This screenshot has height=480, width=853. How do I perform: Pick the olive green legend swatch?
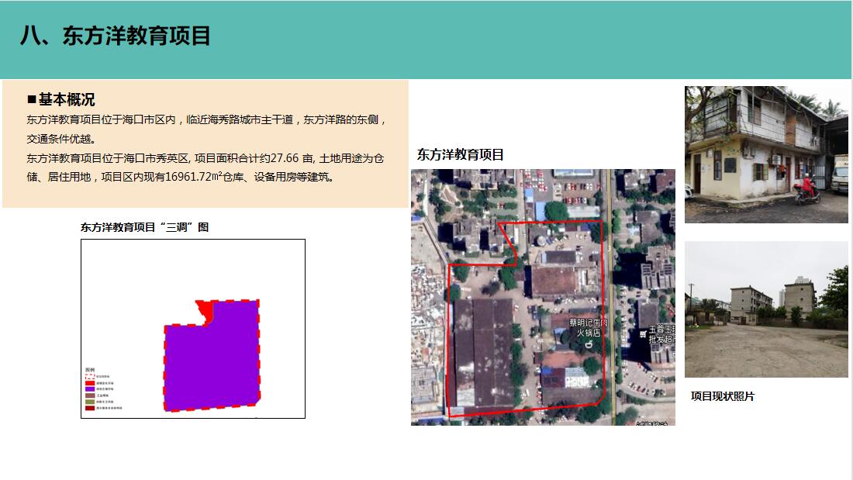click(89, 401)
